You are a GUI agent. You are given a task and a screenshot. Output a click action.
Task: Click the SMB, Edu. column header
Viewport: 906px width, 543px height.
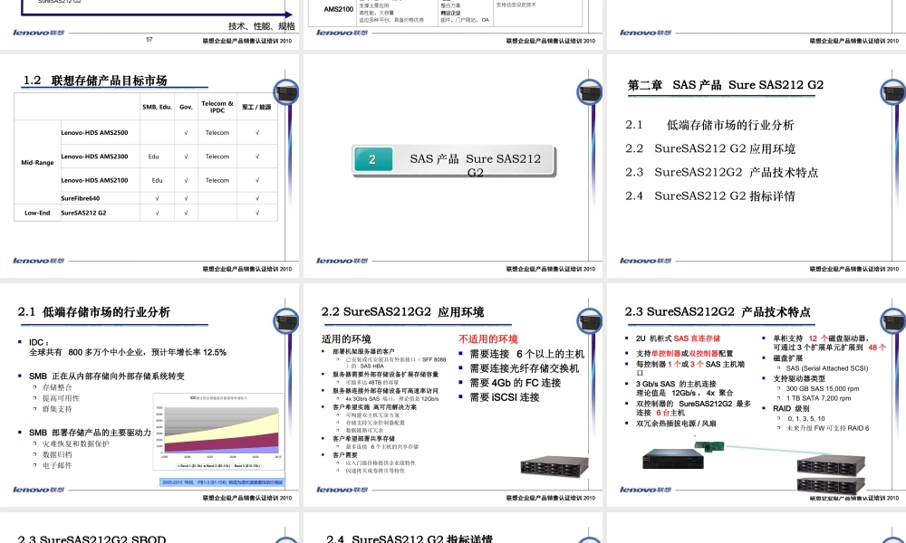157,107
